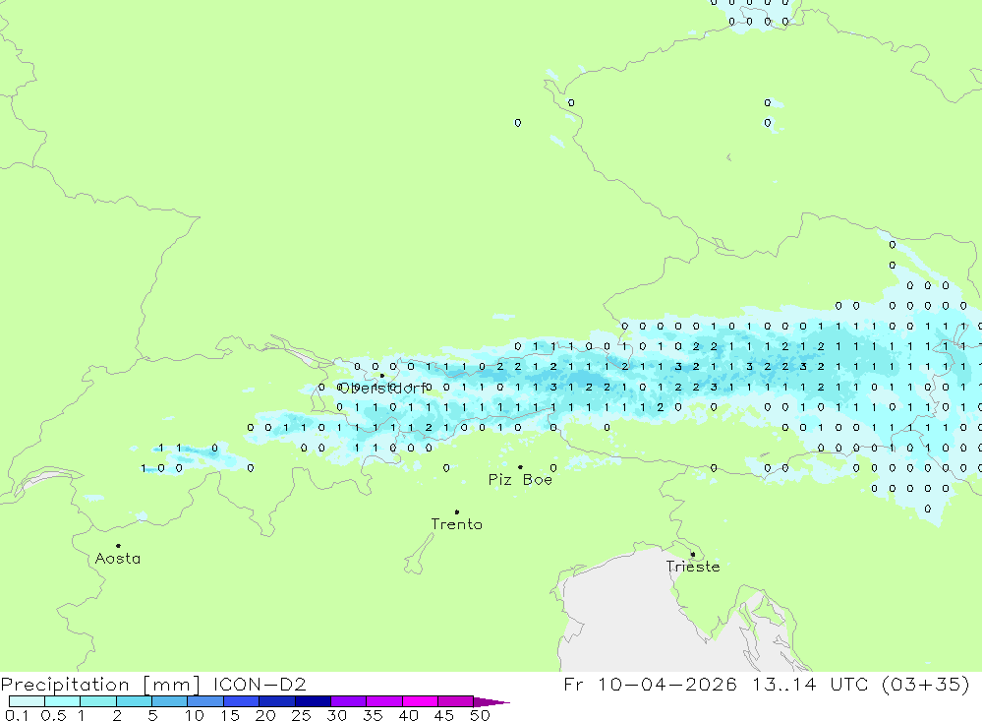Click the 'Fr 10-04-2026' date text

650,684
